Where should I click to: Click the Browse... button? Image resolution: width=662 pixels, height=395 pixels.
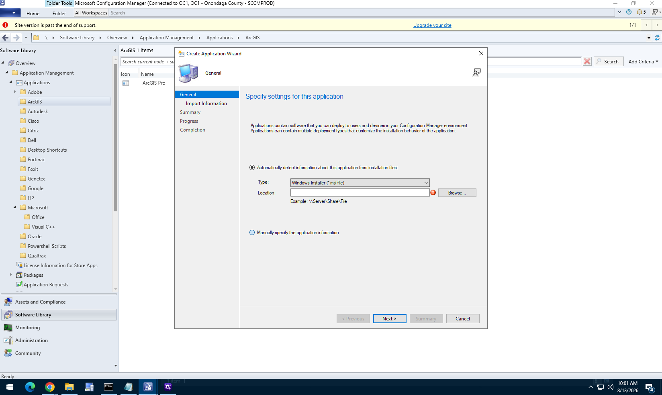click(x=457, y=193)
